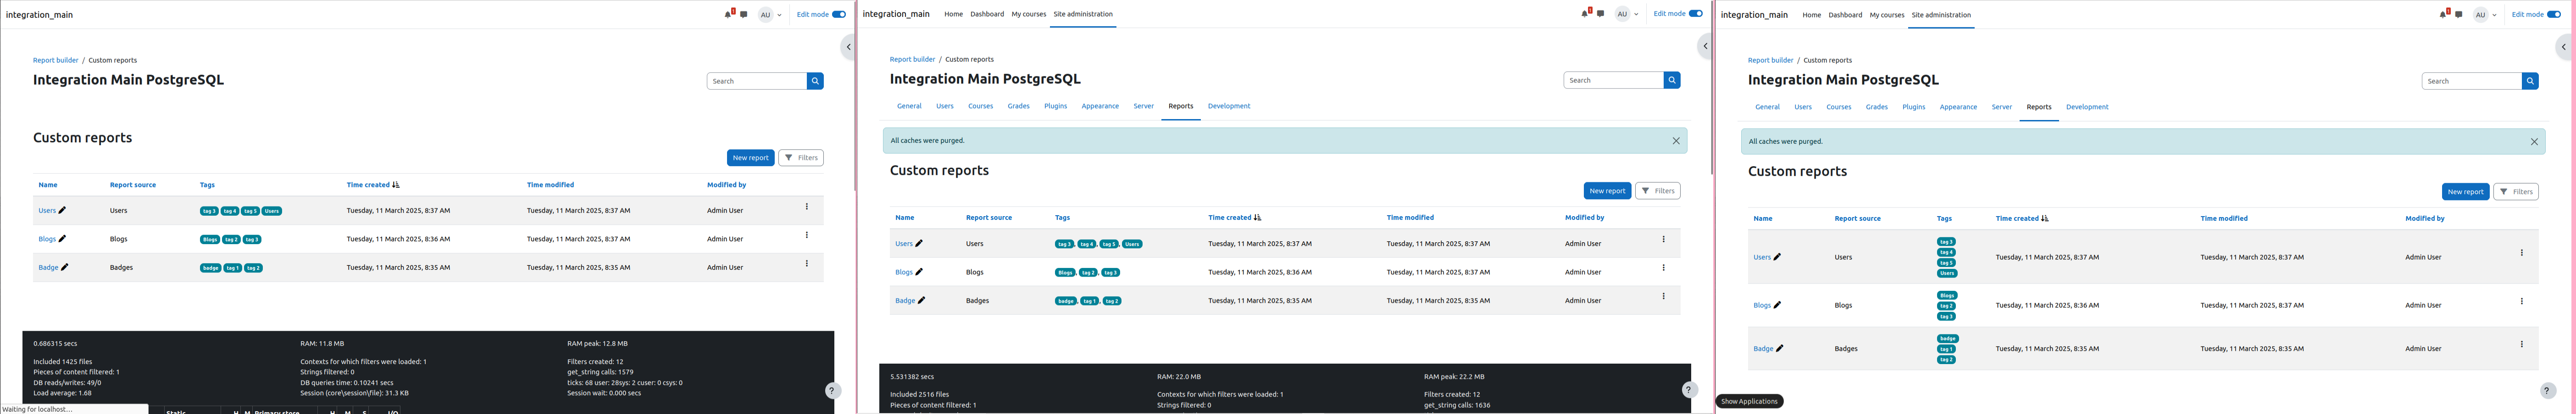Expand Filters panel in the middle window
The height and width of the screenshot is (414, 2576).
[1658, 191]
